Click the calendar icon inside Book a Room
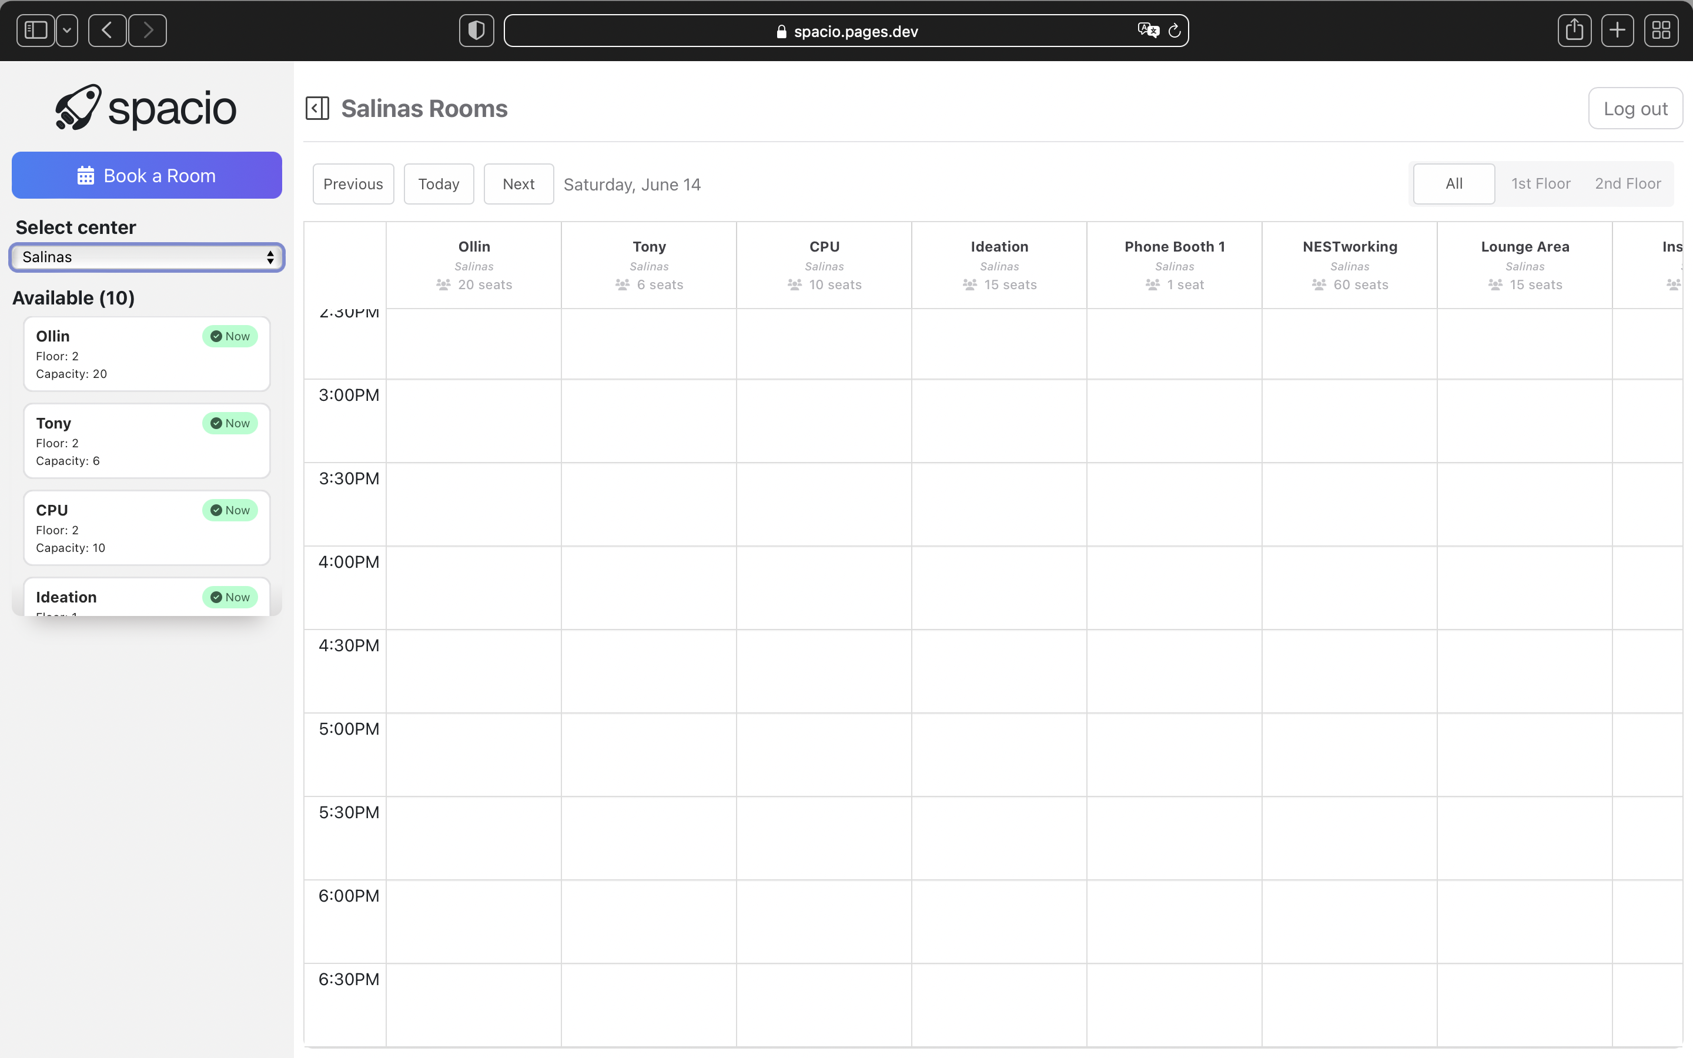 (x=86, y=175)
